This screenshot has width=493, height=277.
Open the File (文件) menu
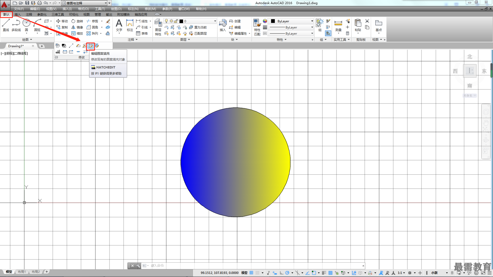pyautogui.click(x=19, y=9)
